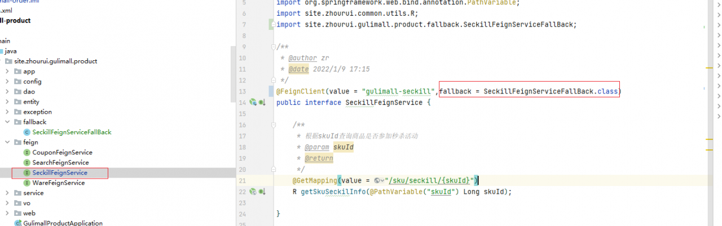Viewport: 722px width, 226px height.
Task: Click the getSkuSeckilInfo method name
Action: point(333,192)
